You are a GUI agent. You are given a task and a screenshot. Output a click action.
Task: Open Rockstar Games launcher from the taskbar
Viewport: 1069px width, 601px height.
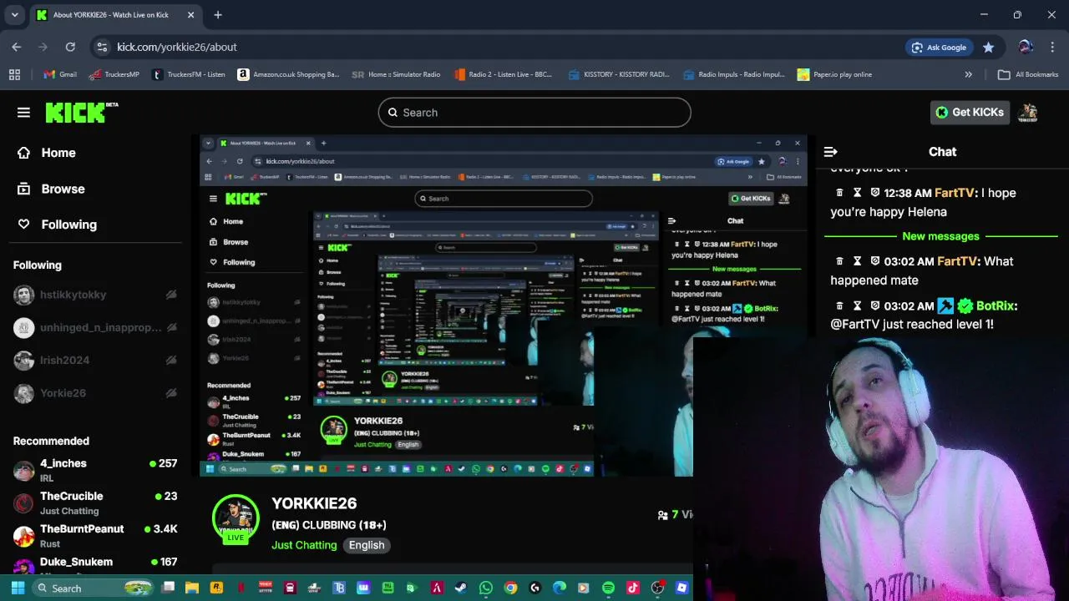click(216, 588)
